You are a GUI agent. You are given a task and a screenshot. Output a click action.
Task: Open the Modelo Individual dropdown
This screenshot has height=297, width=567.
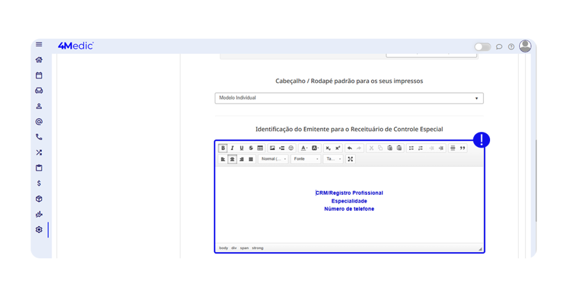[x=349, y=98]
